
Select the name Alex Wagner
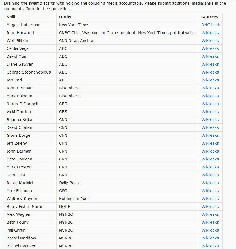19,214
